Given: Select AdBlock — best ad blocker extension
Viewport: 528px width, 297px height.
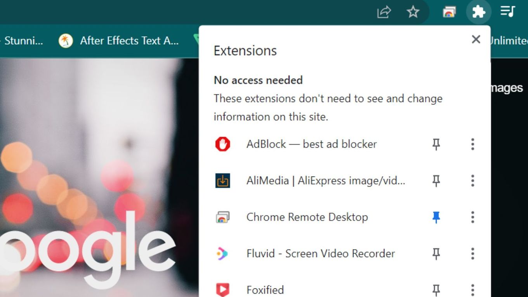Looking at the screenshot, I should point(312,144).
